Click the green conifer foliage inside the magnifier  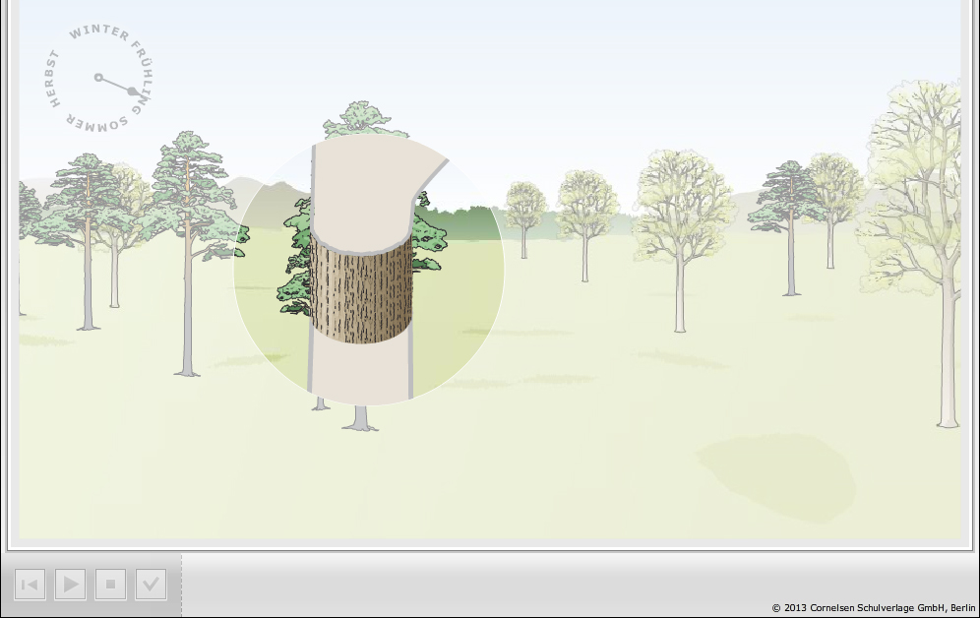295,266
